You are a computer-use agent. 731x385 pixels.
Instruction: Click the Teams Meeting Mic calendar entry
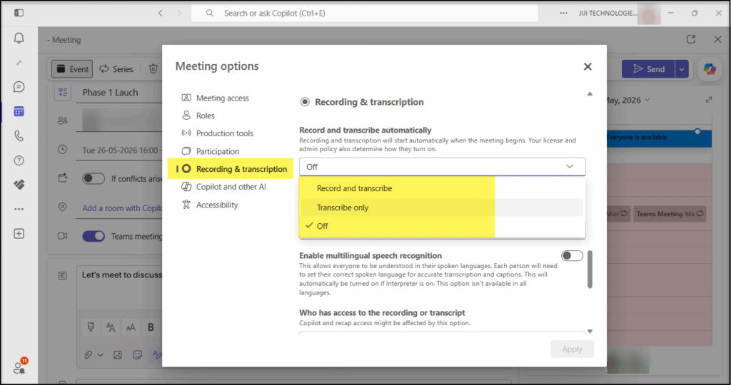pyautogui.click(x=670, y=214)
